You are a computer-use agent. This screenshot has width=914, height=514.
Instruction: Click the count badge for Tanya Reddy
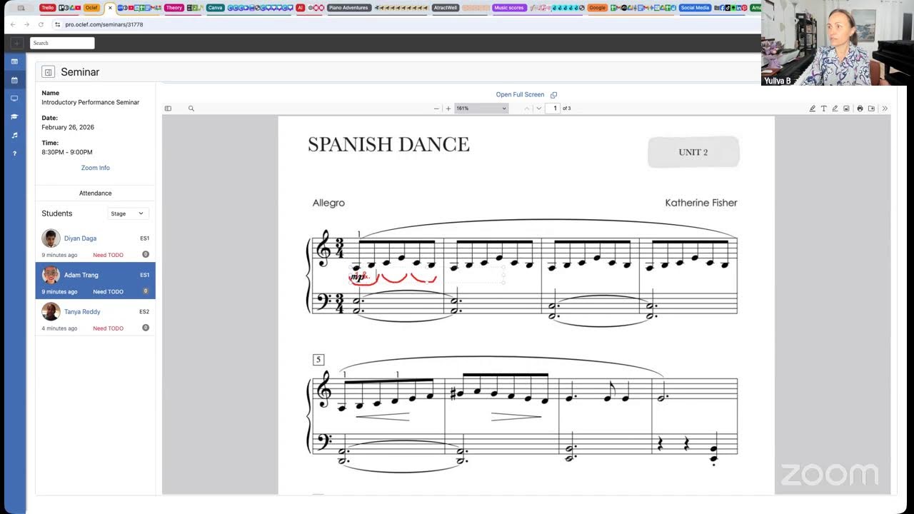(x=146, y=328)
